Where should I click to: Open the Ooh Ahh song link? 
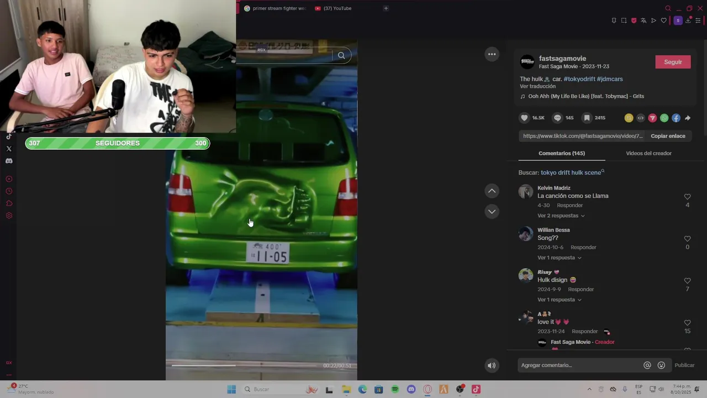(586, 96)
